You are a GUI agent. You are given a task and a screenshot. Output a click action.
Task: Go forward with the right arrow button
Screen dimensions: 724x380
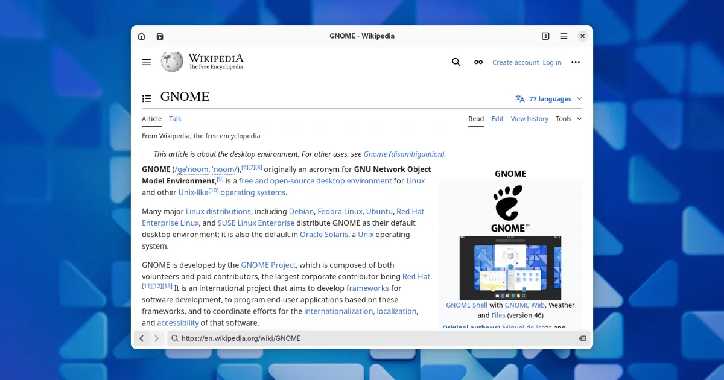pyautogui.click(x=156, y=338)
